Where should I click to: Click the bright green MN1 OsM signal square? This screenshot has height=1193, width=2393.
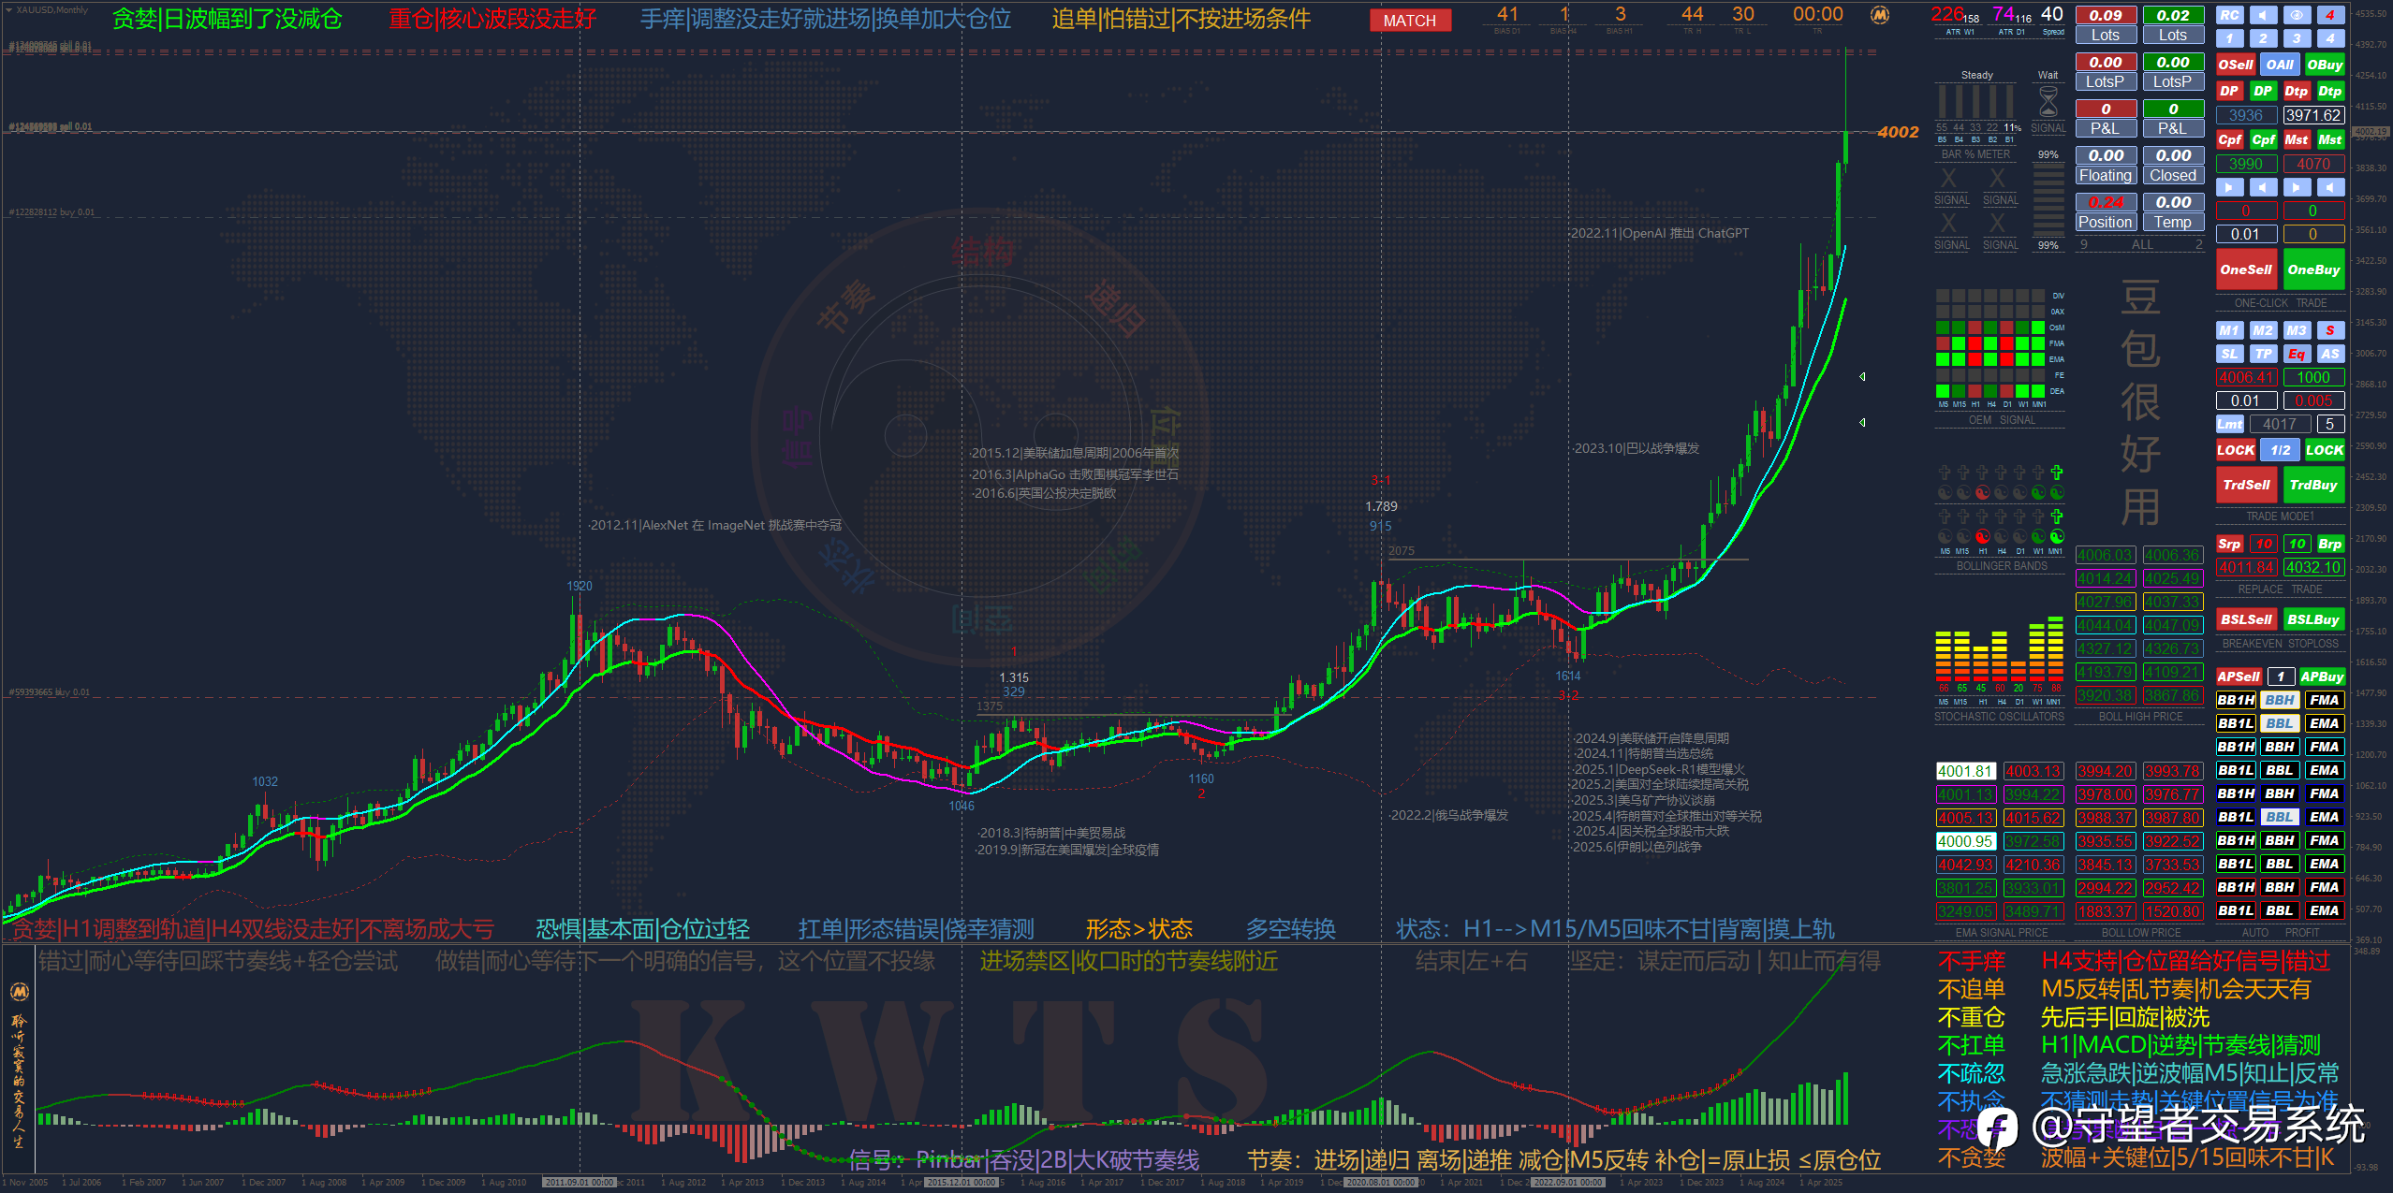click(2038, 327)
